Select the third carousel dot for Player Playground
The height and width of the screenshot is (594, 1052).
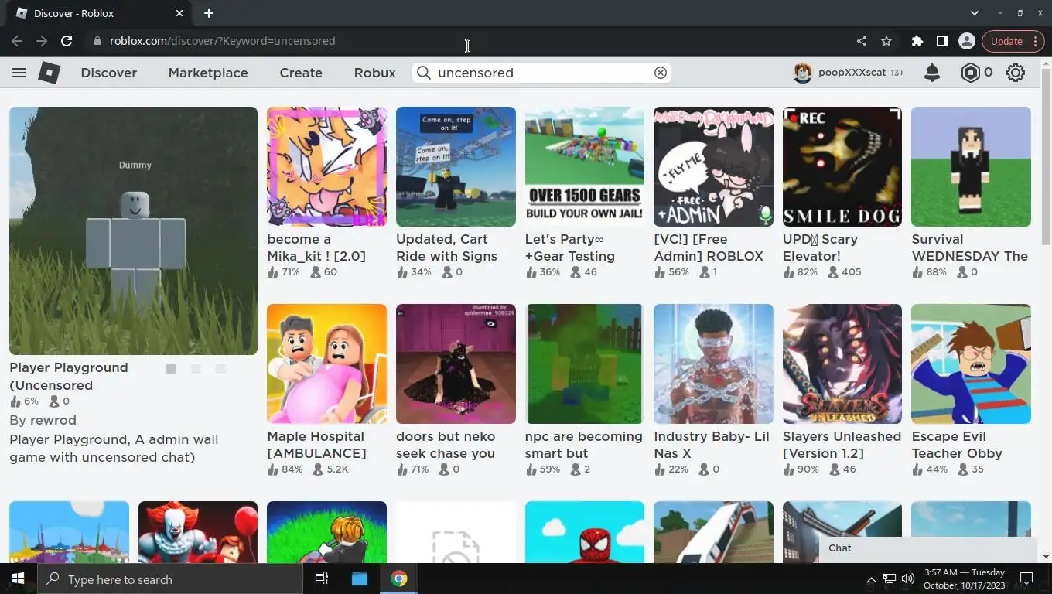[x=220, y=369]
